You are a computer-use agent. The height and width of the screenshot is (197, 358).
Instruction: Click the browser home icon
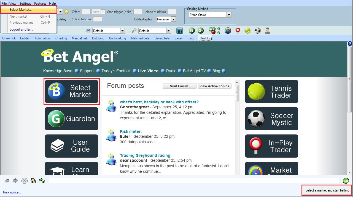(x=33, y=181)
